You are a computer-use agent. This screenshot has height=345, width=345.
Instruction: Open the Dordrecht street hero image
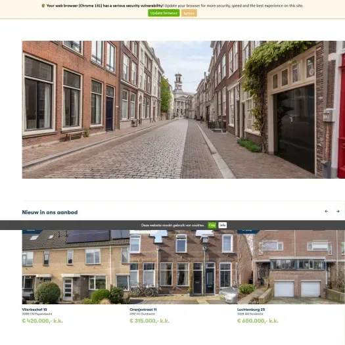183,110
